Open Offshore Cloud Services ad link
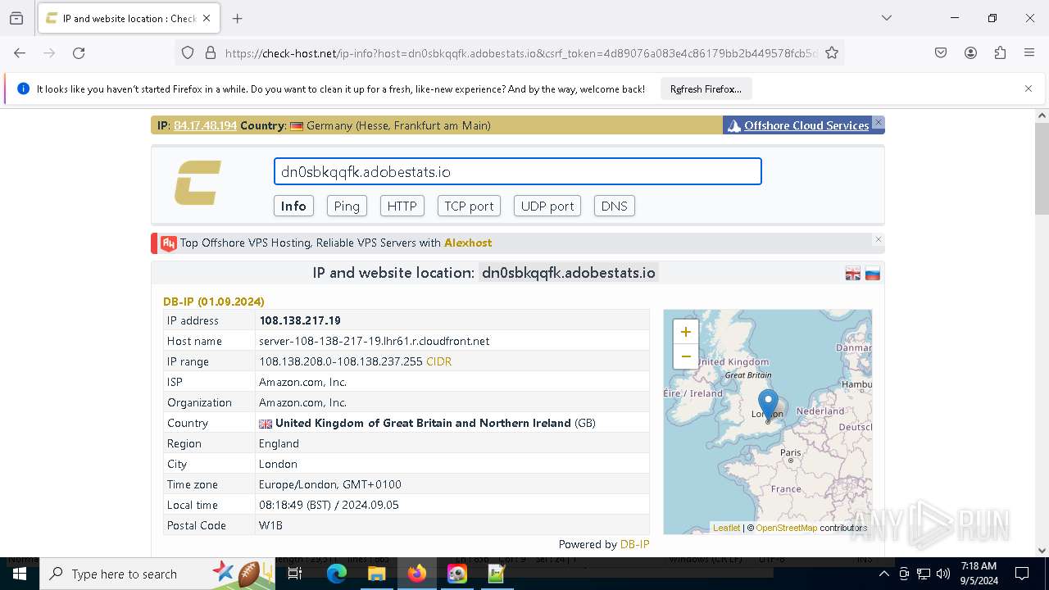This screenshot has height=590, width=1049. click(806, 125)
